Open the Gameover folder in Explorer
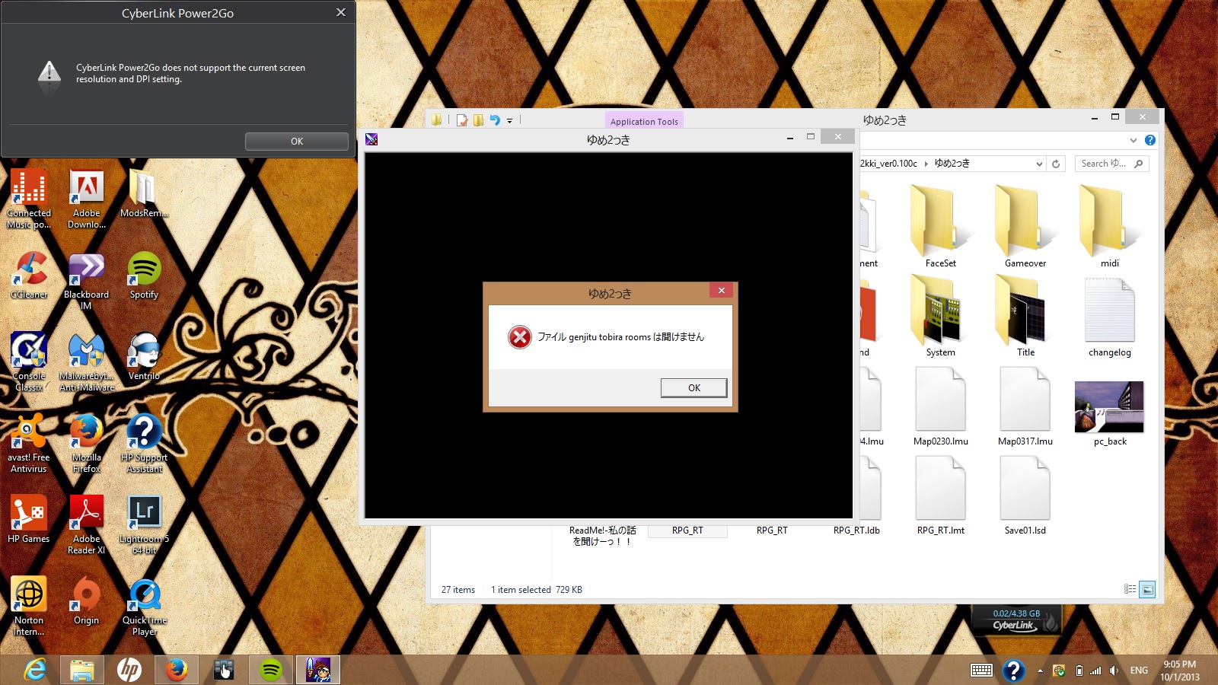 coord(1025,225)
